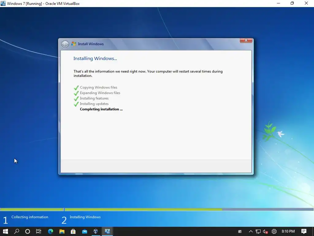Click the 'Collecting information' stage label
The image size is (314, 236).
pyautogui.click(x=30, y=217)
